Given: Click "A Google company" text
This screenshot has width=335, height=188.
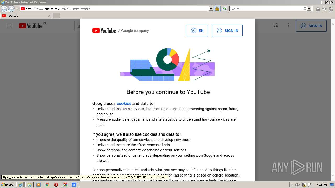Looking at the screenshot, I should [133, 31].
